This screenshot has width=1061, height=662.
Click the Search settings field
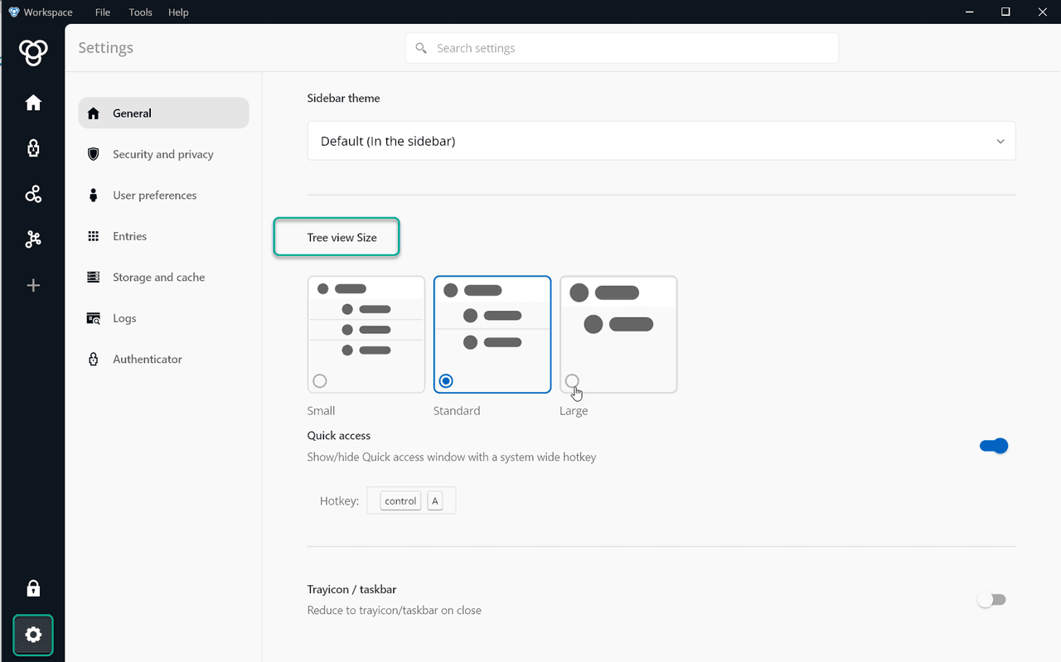622,48
